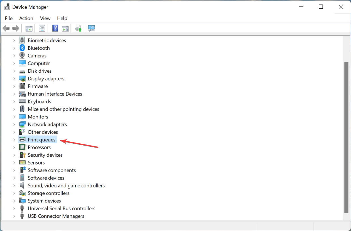Expand the Print queues chevron
This screenshot has height=231, width=351.
pyautogui.click(x=14, y=140)
